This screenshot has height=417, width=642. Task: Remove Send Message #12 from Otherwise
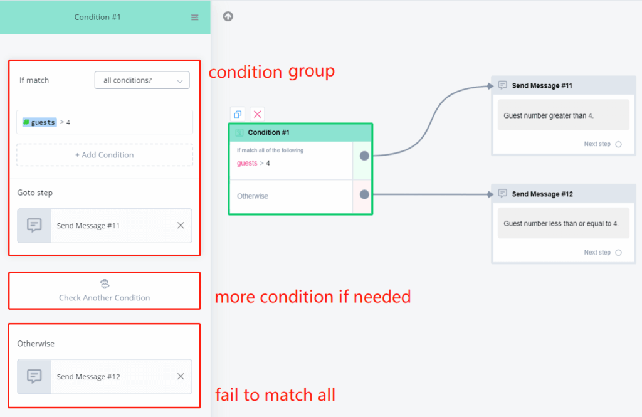[181, 376]
